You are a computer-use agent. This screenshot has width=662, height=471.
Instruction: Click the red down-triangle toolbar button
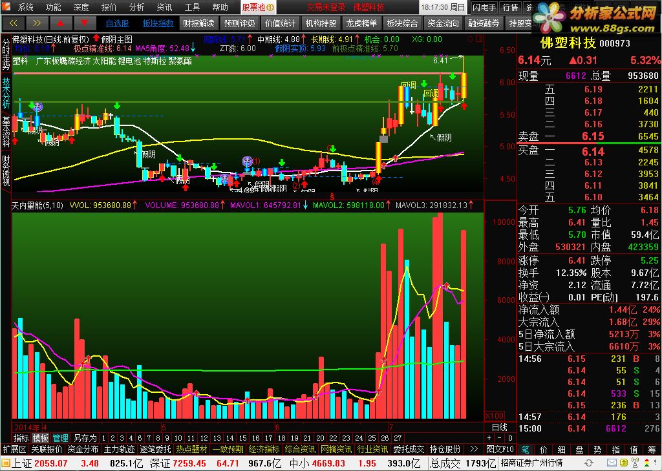tap(85, 23)
